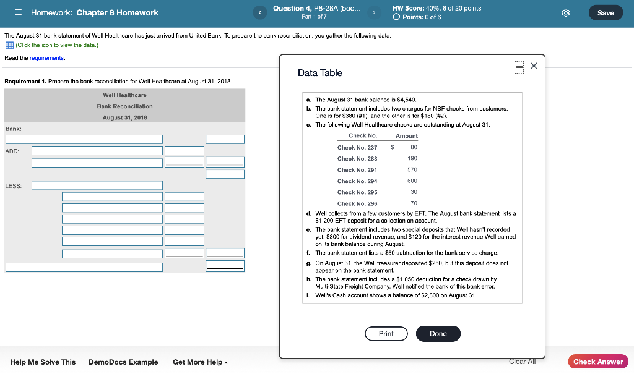Click the Save button
The height and width of the screenshot is (374, 634).
click(x=606, y=12)
